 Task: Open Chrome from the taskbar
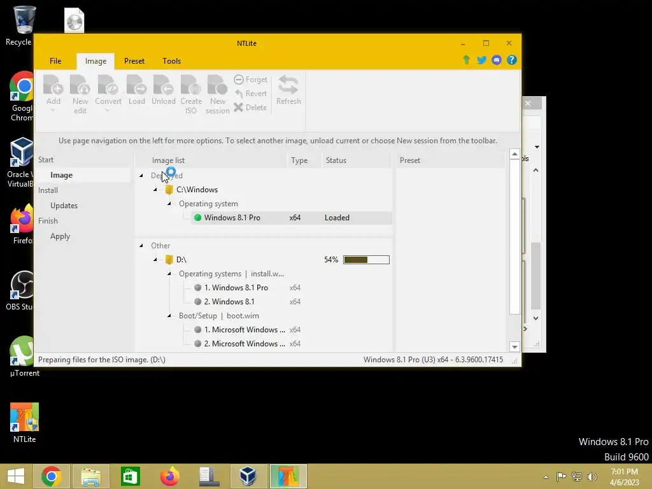coord(51,476)
